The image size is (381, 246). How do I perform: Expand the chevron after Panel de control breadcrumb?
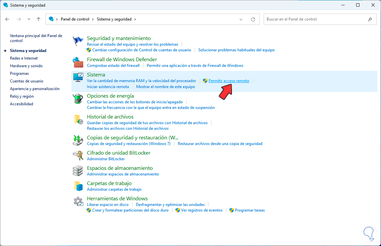pos(93,19)
